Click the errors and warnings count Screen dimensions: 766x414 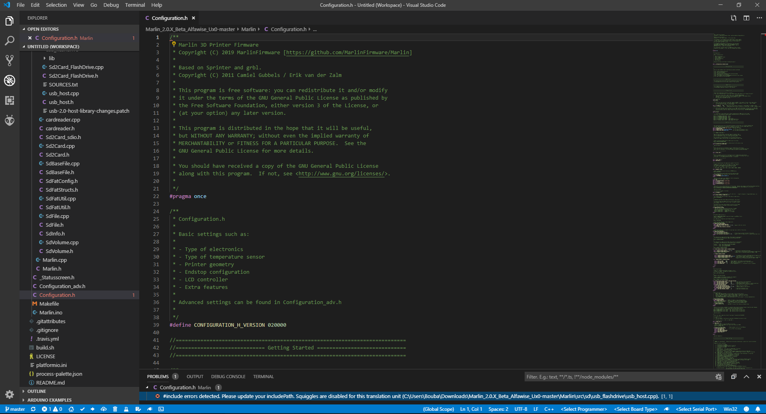point(52,409)
